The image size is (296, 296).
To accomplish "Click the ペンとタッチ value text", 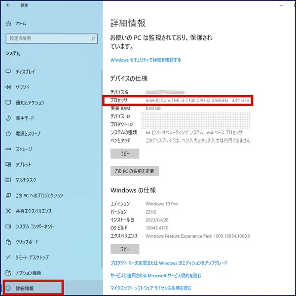I will (x=198, y=141).
